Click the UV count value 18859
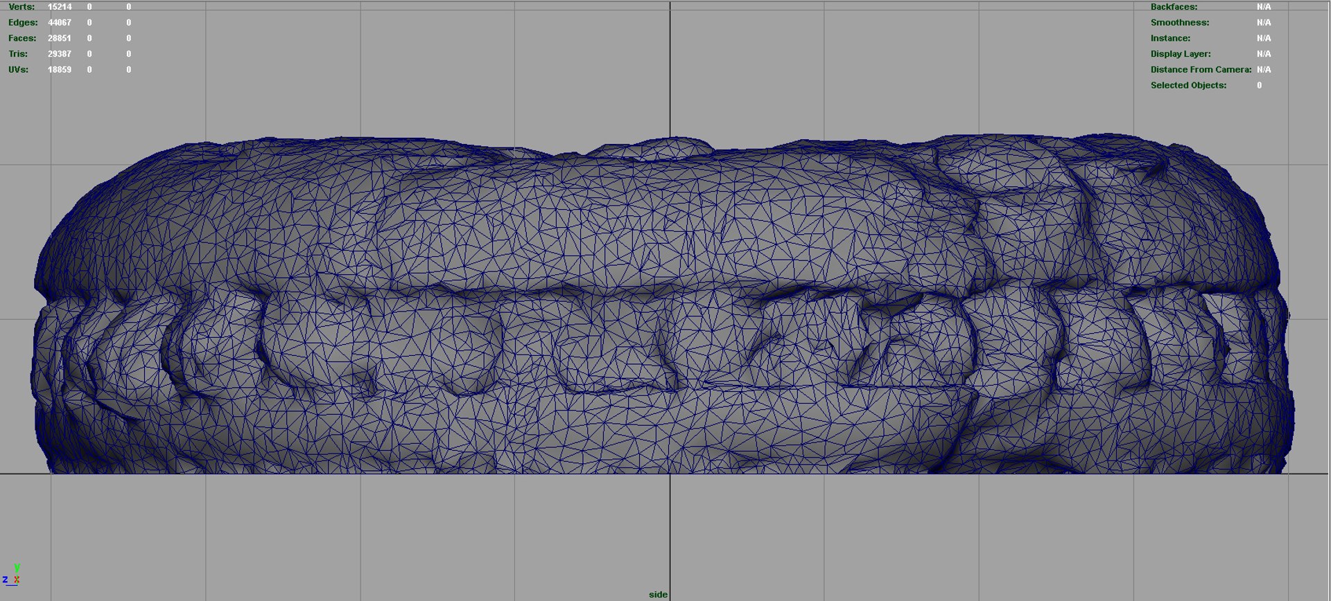 (60, 70)
